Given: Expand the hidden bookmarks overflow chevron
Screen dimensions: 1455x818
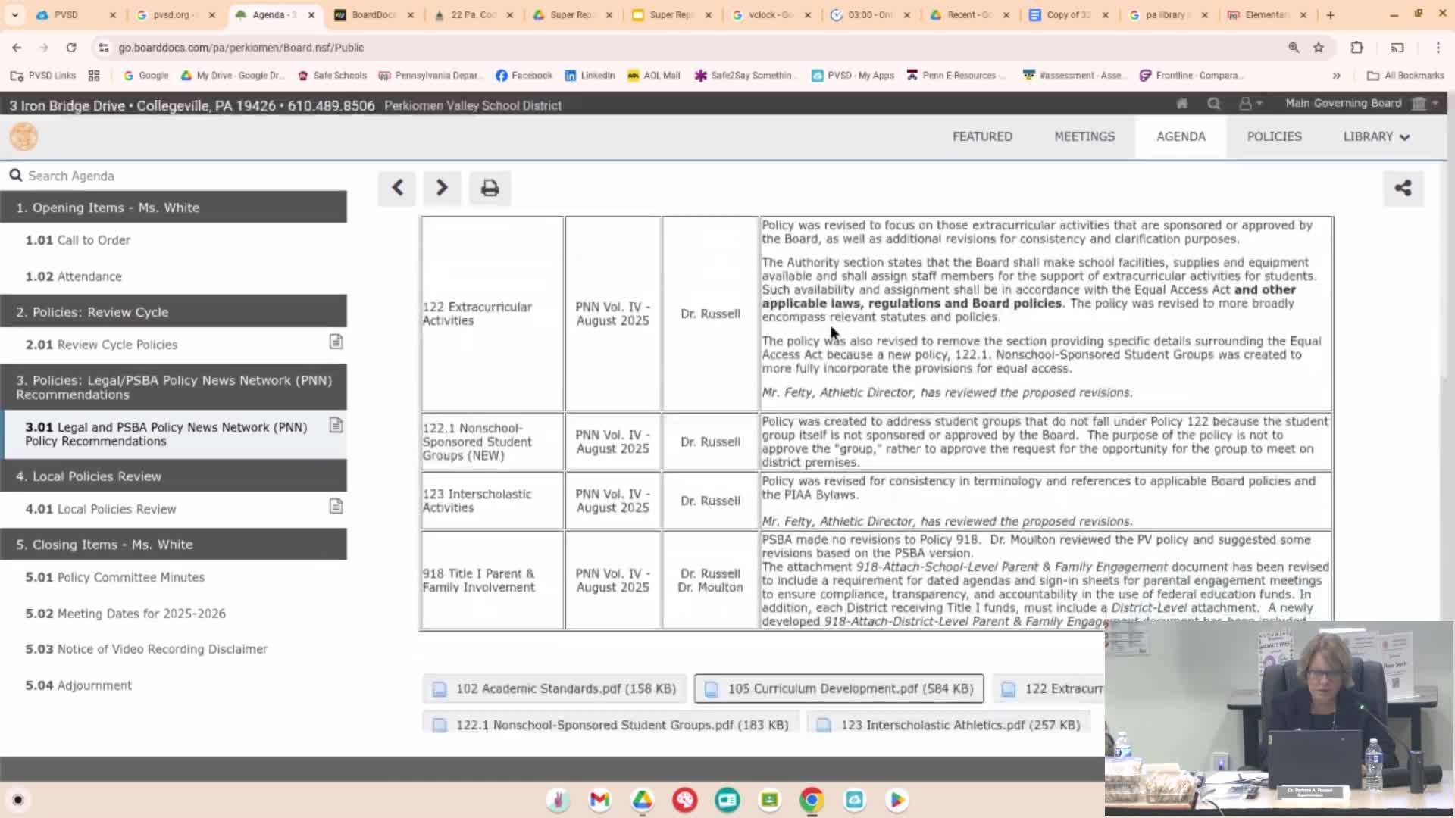Looking at the screenshot, I should pos(1337,75).
